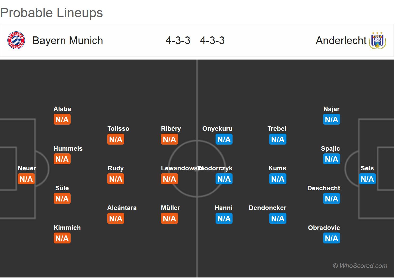The image size is (395, 278).
Task: Click Alaba's N/A rating badge
Action: coord(62,120)
